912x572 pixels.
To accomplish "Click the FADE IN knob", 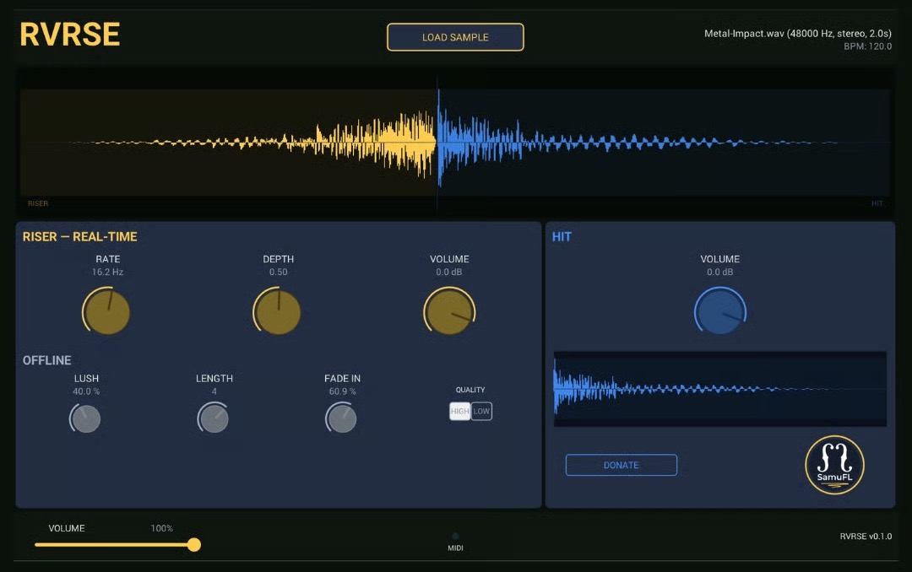I will pyautogui.click(x=342, y=418).
